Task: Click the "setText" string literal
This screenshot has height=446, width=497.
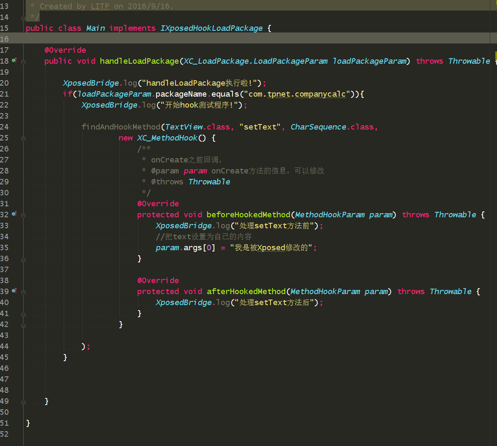Action: pyautogui.click(x=260, y=127)
